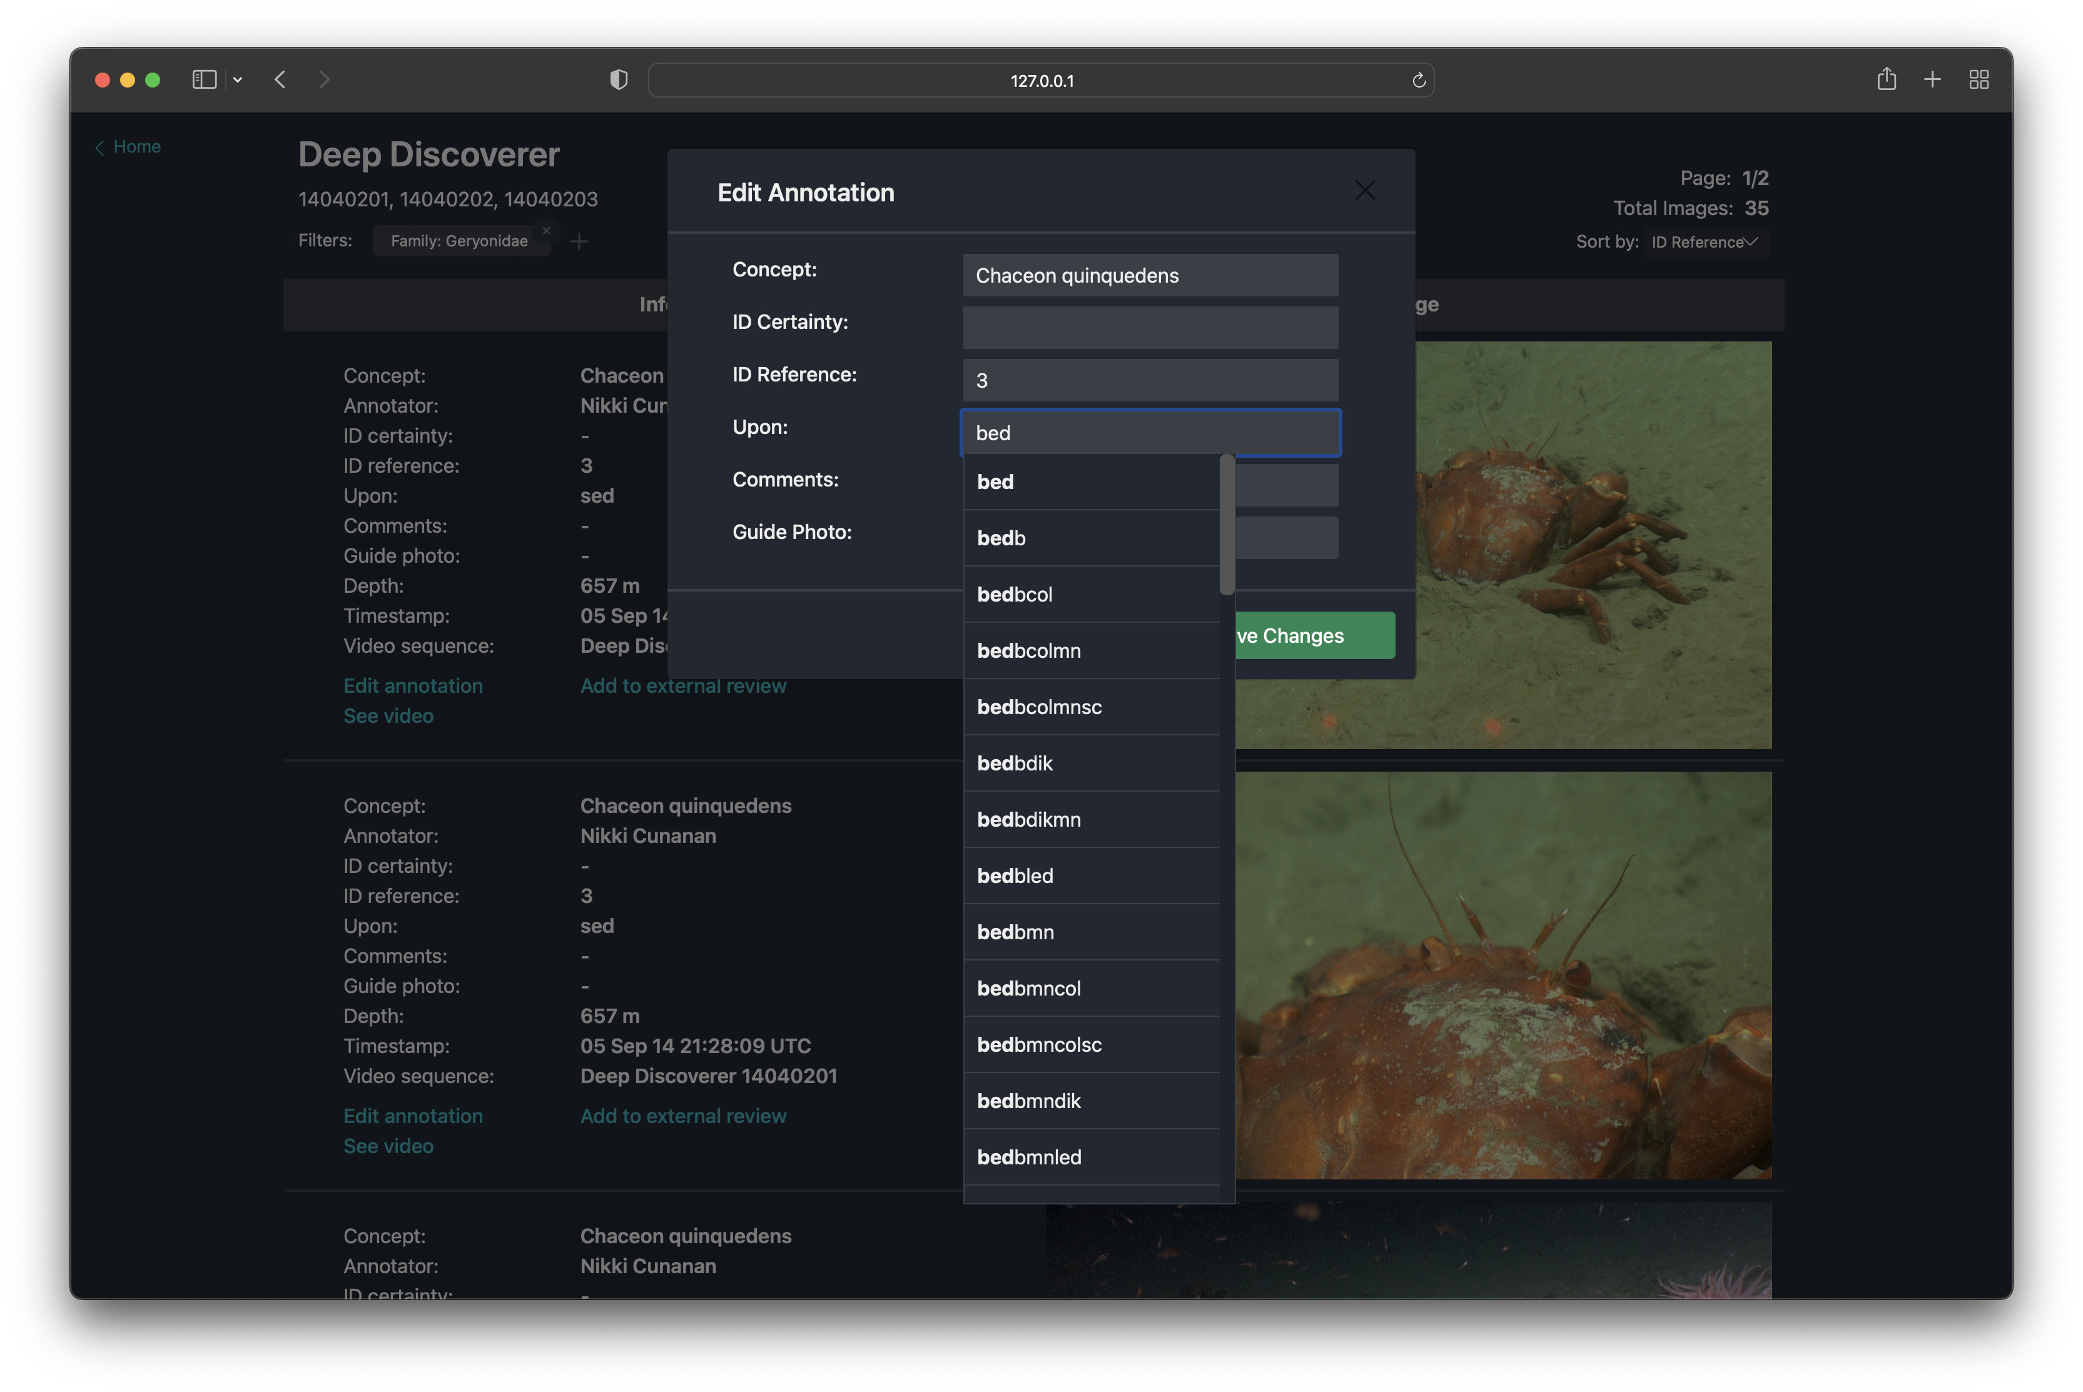The width and height of the screenshot is (2083, 1392).
Task: Go back with the browser arrow
Action: tap(281, 80)
